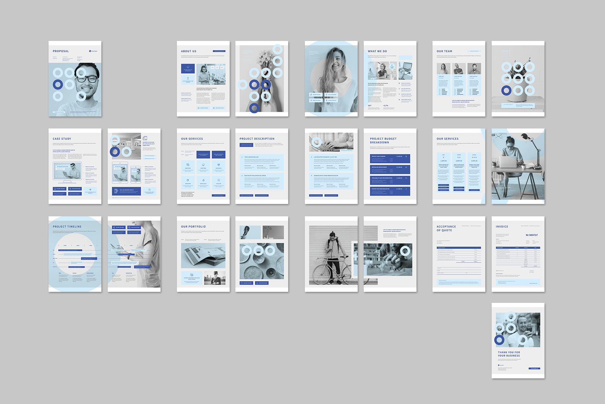This screenshot has width=605, height=404.
Task: Click the Invoice number Nr 000737
Action: tap(532, 235)
